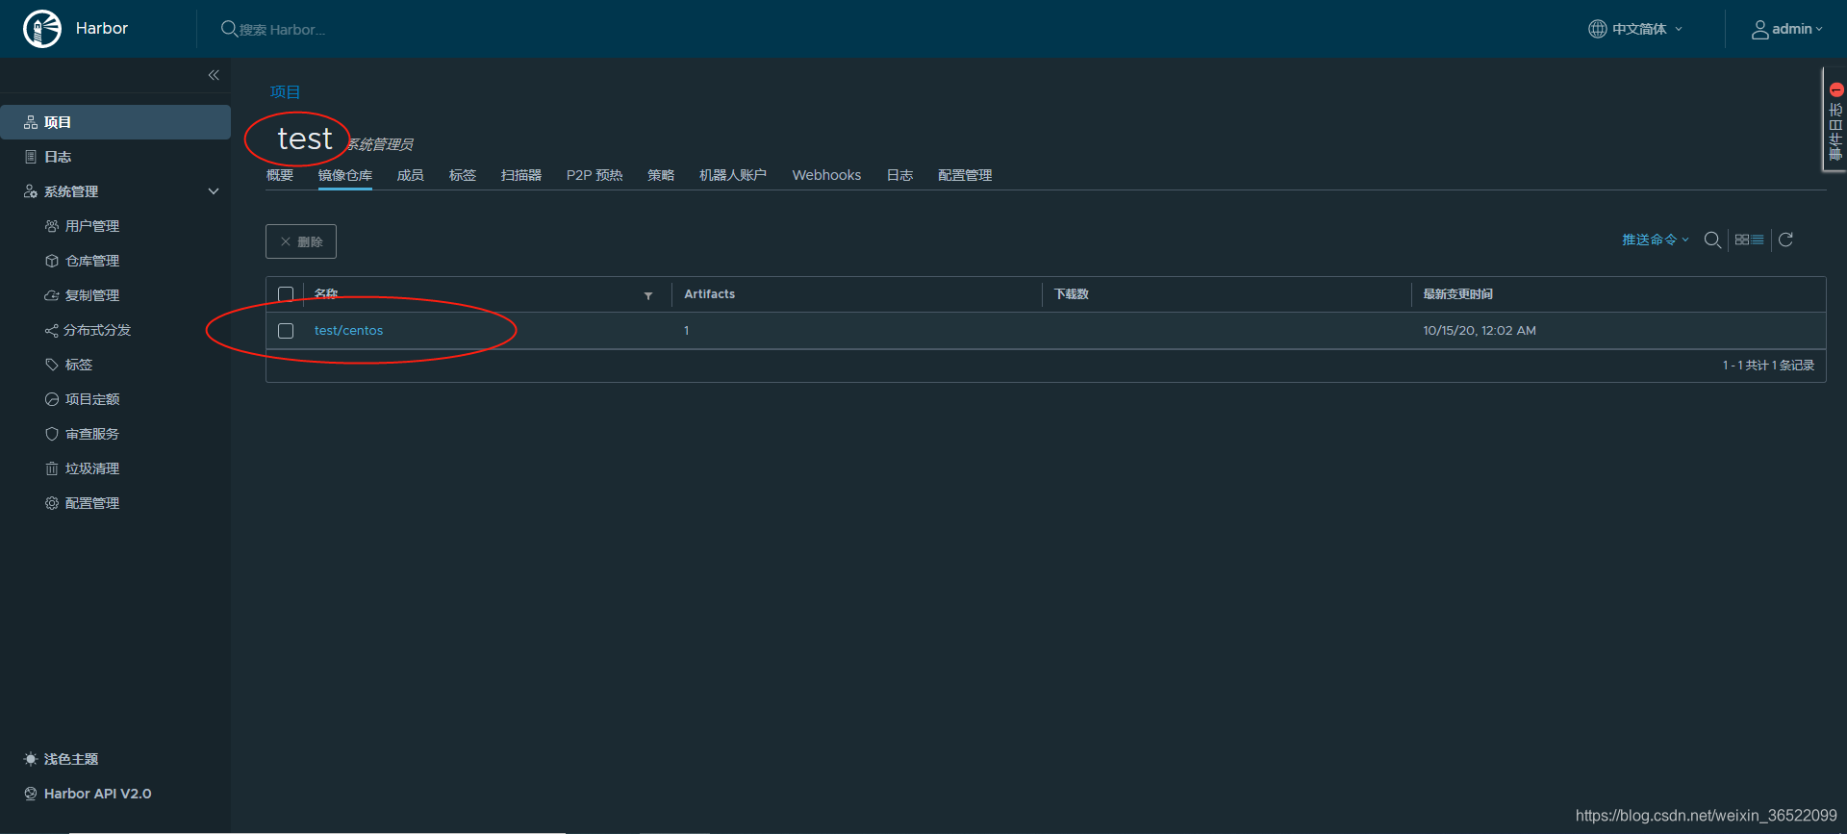Collapse the 系统管理 section chevron
The width and height of the screenshot is (1847, 834).
[x=214, y=191]
